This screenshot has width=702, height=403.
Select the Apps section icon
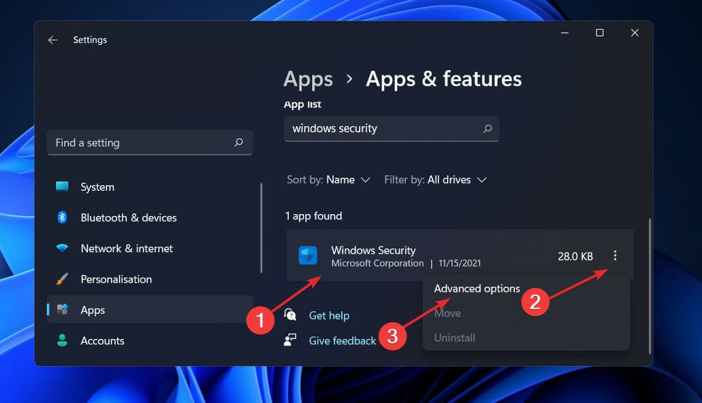(x=61, y=310)
